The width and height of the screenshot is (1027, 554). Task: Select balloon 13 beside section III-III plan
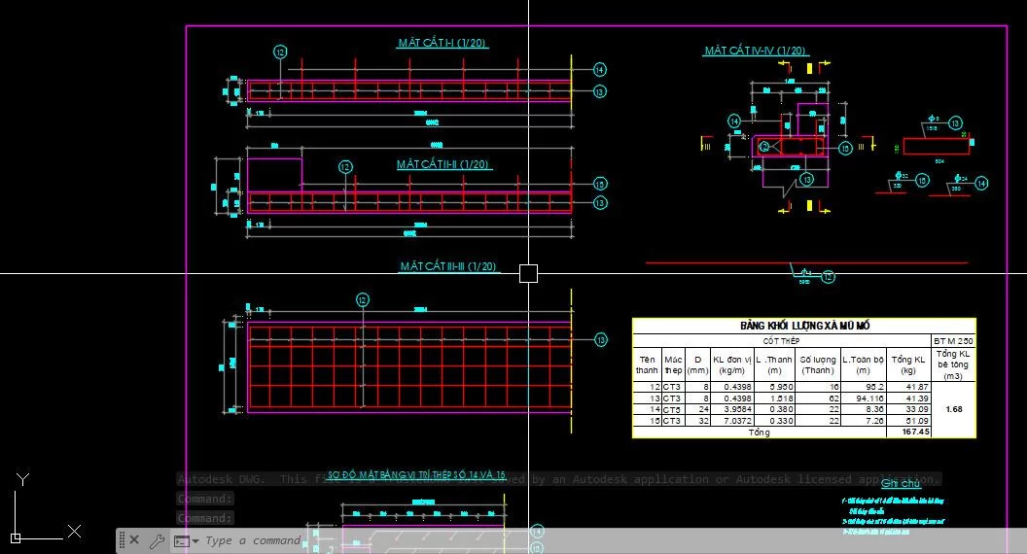point(601,340)
